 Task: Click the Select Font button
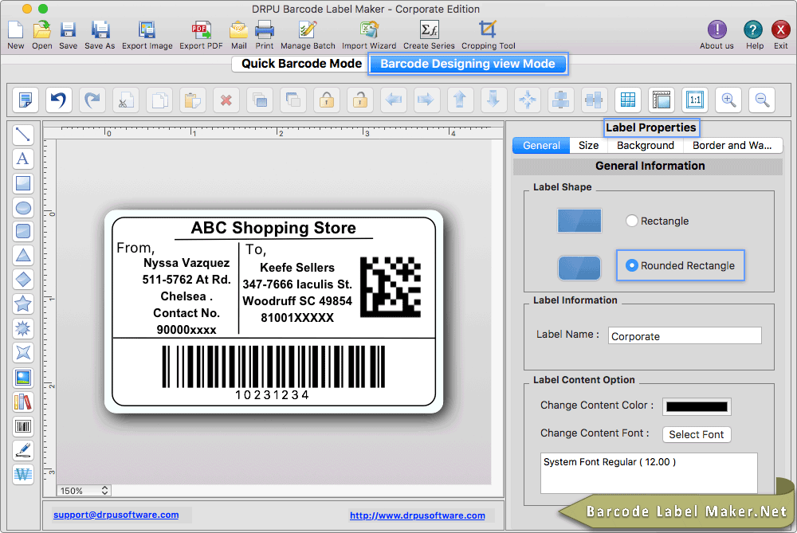point(697,434)
